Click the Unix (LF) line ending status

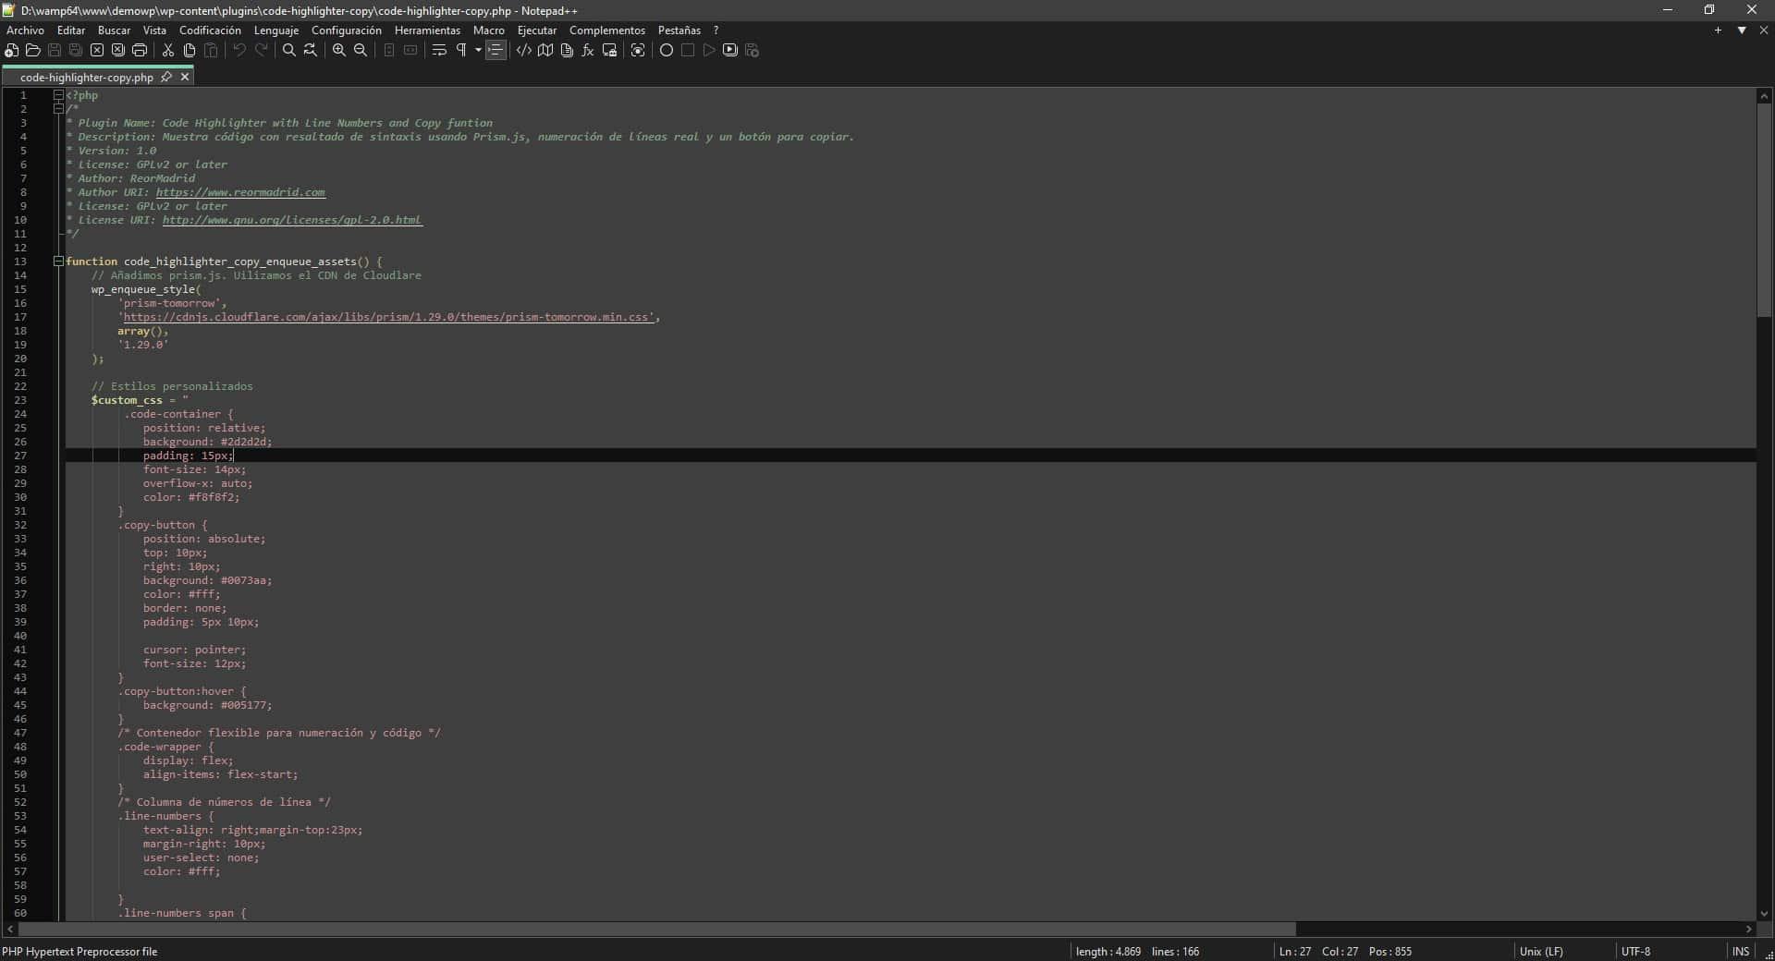[x=1541, y=952]
